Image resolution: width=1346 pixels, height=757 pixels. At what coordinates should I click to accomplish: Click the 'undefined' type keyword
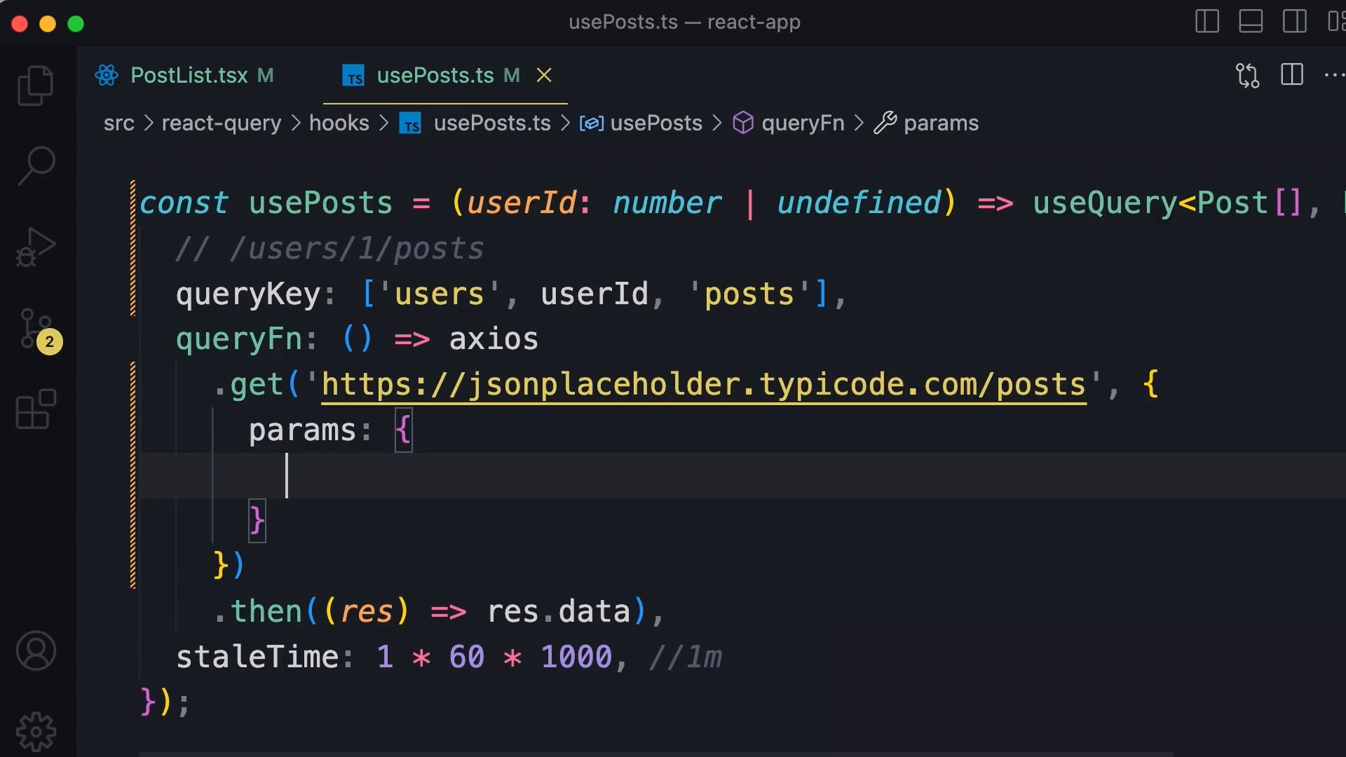(x=859, y=203)
